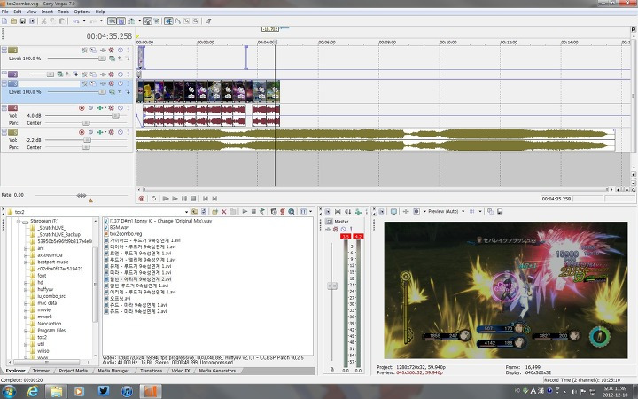Open the File menu
Viewport: 638px width, 399px height.
[x=5, y=12]
